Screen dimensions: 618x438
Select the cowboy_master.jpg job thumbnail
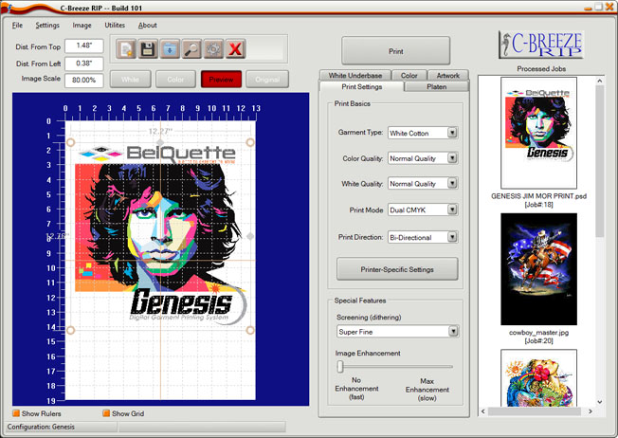pos(538,269)
